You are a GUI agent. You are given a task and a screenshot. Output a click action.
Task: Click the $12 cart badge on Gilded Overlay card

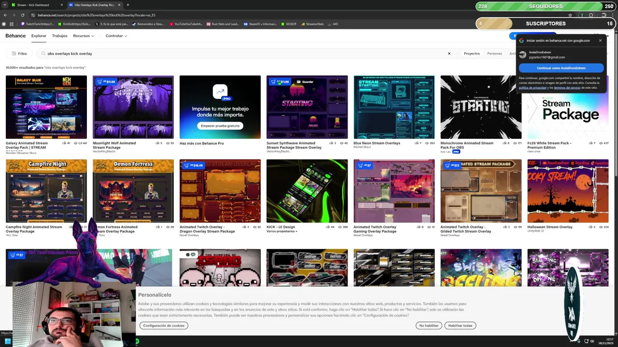point(451,165)
